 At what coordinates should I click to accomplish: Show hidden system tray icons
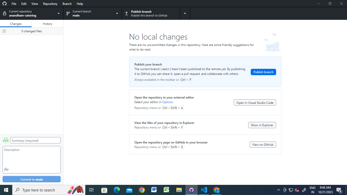click(279, 190)
